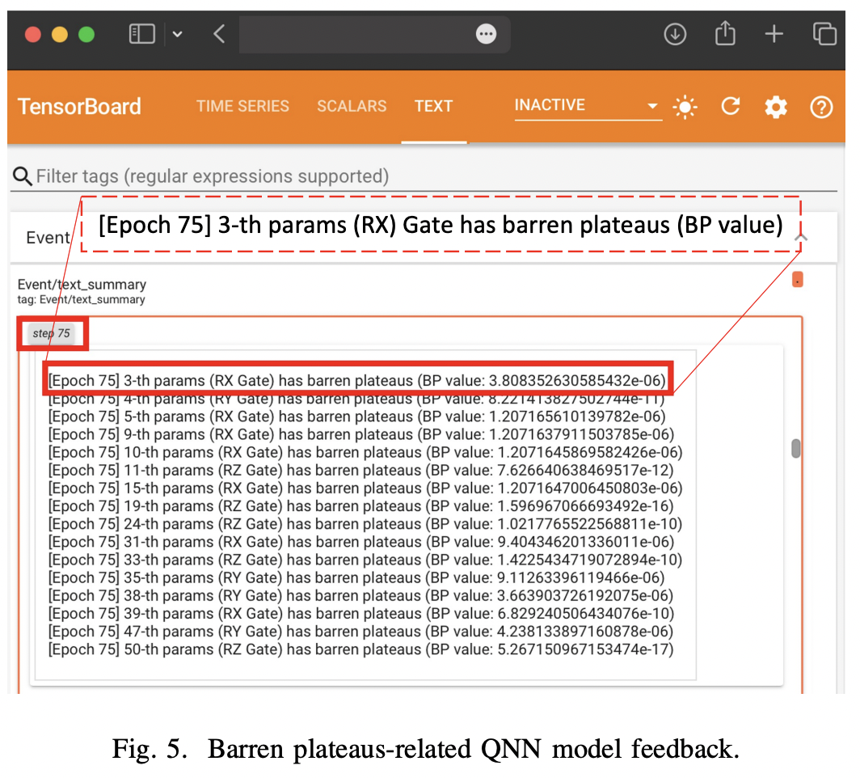Switch to the TIME SERIES tab
This screenshot has width=860, height=778.
pyautogui.click(x=242, y=106)
